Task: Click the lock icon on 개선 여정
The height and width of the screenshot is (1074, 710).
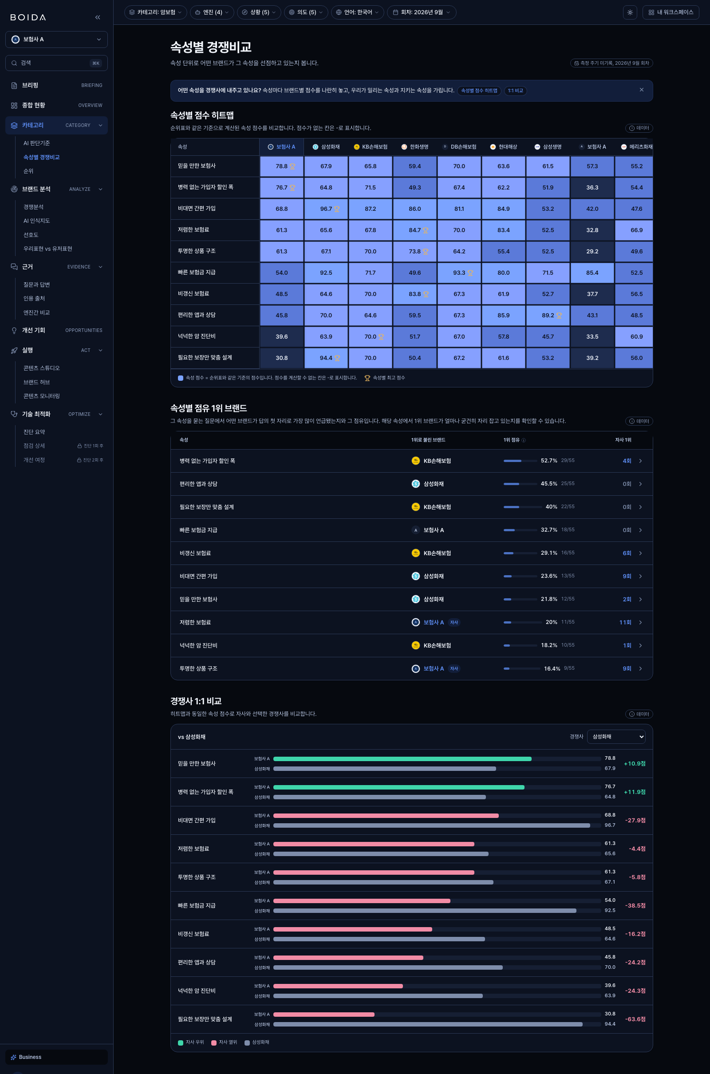Action: coord(79,460)
